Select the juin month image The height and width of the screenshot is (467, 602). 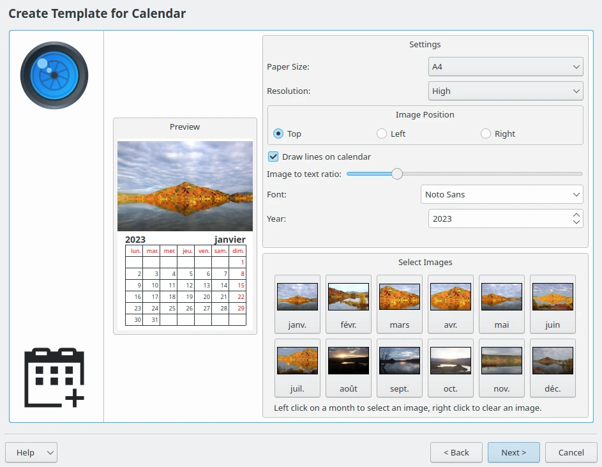point(553,303)
